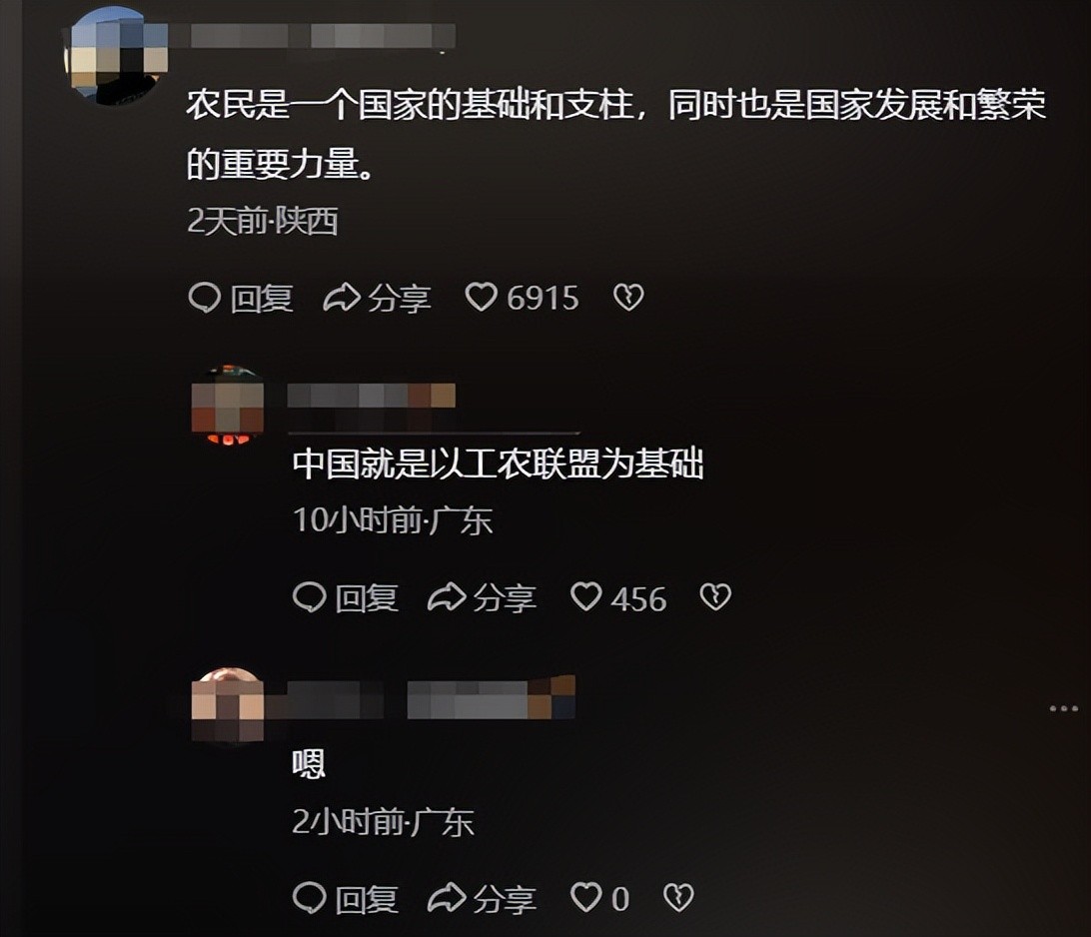This screenshot has height=937, width=1091.
Task: Open the third commenter's profile avatar
Action: (x=228, y=704)
